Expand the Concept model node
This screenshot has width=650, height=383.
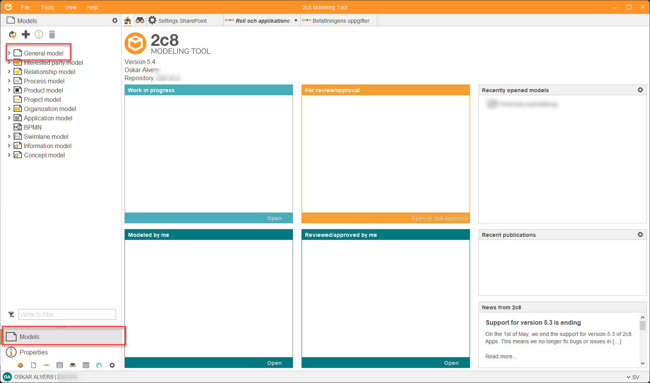(x=9, y=155)
